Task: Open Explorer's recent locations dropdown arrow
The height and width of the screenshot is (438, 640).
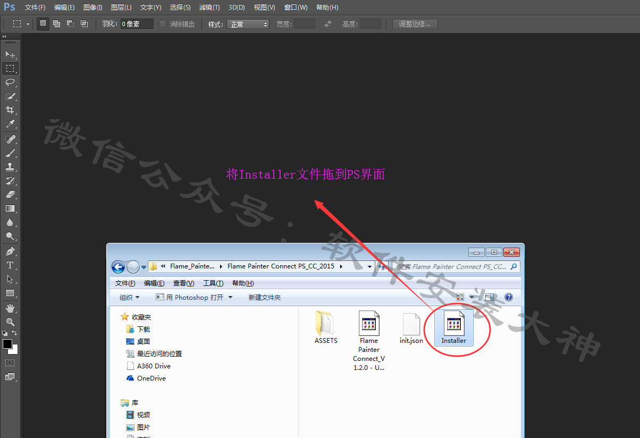Action: [x=144, y=267]
